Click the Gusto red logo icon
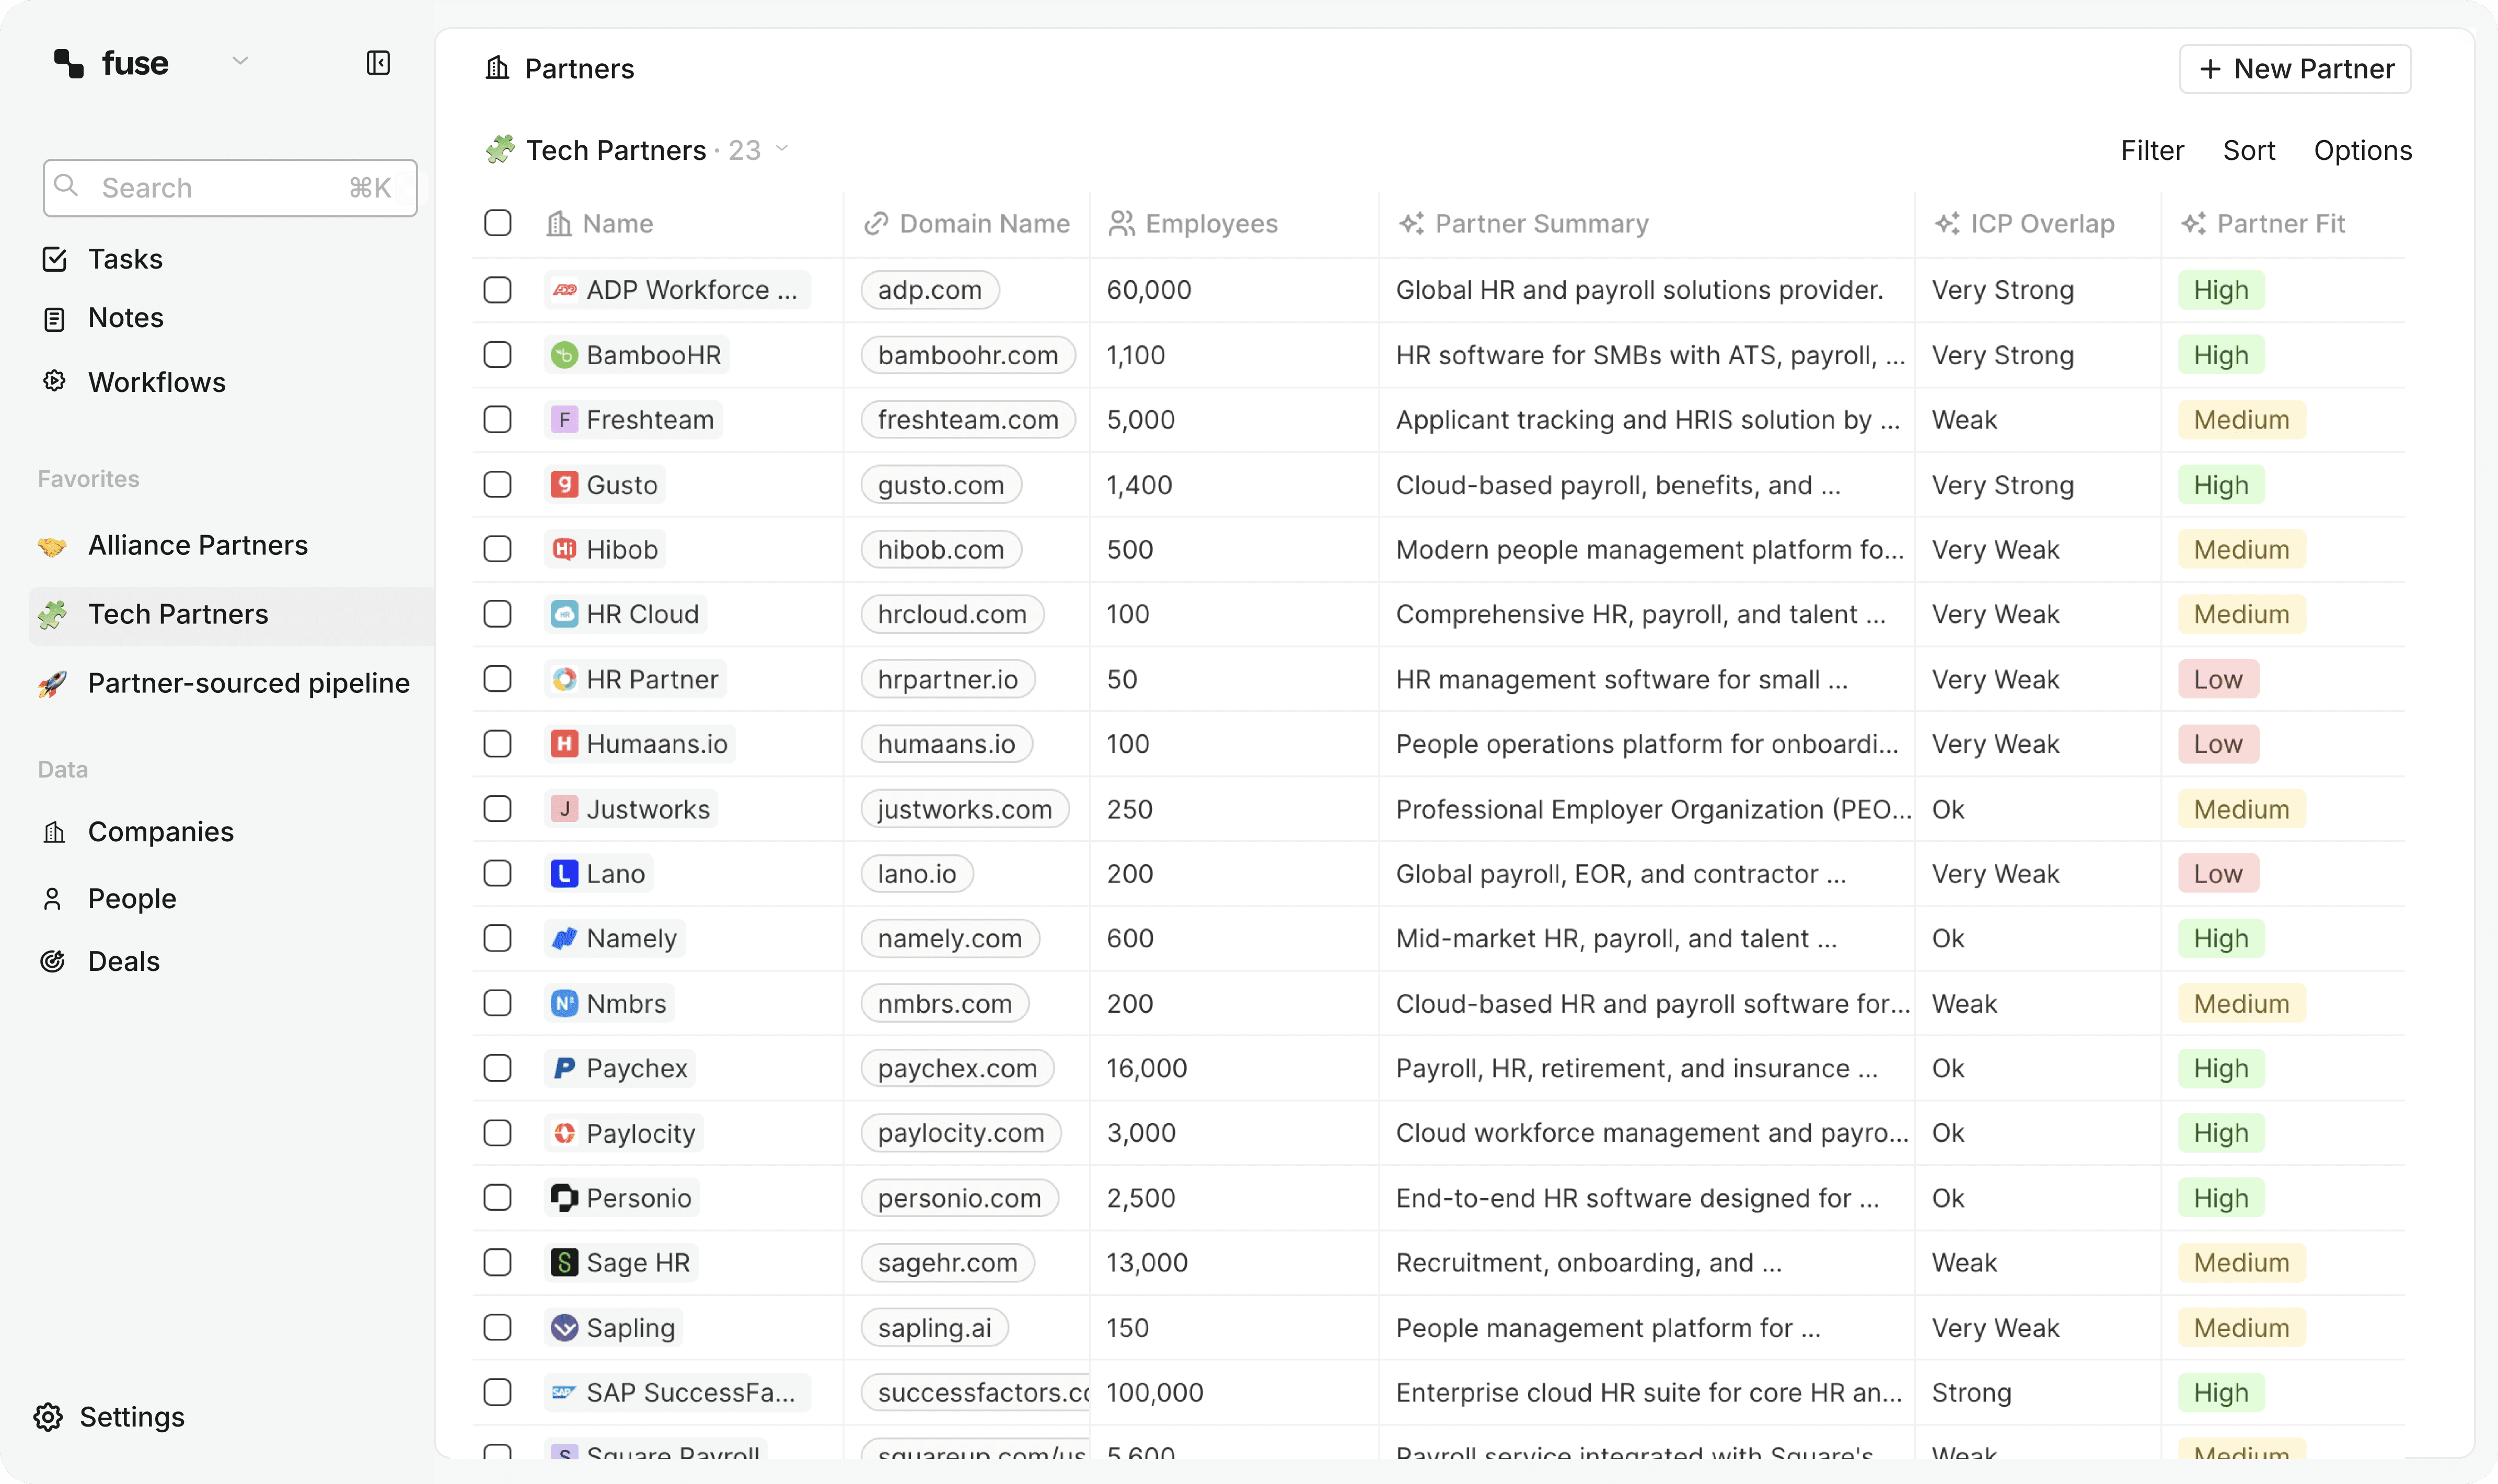This screenshot has width=2498, height=1484. click(x=564, y=485)
